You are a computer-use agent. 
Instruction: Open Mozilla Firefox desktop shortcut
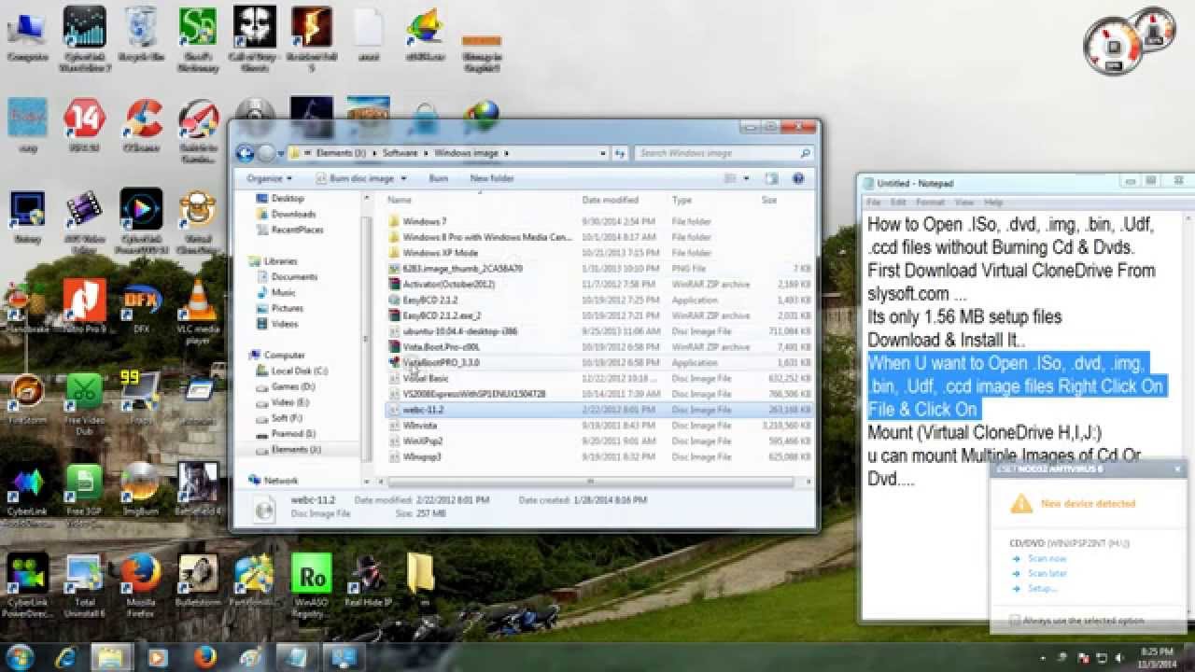[x=142, y=583]
